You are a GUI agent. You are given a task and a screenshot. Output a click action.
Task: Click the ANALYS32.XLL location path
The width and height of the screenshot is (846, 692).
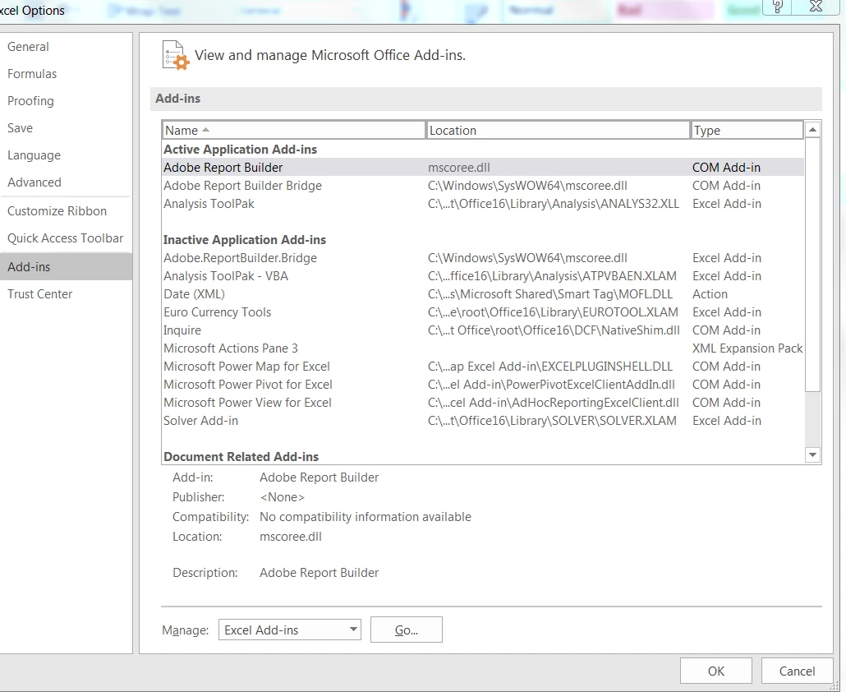coord(554,204)
